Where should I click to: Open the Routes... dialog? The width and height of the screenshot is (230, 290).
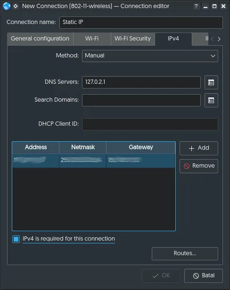pos(185,254)
